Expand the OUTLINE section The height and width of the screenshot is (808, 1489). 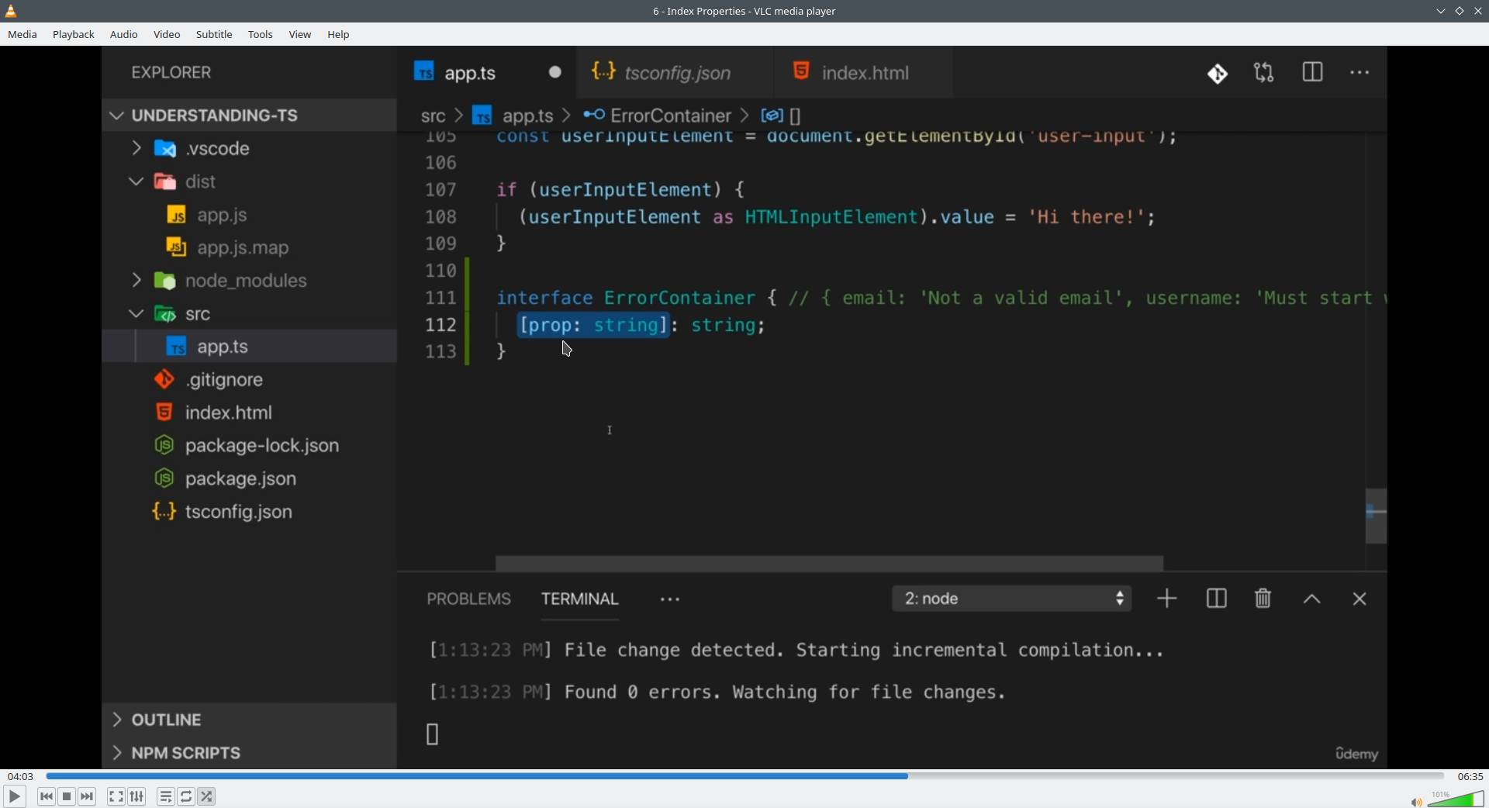(x=249, y=720)
